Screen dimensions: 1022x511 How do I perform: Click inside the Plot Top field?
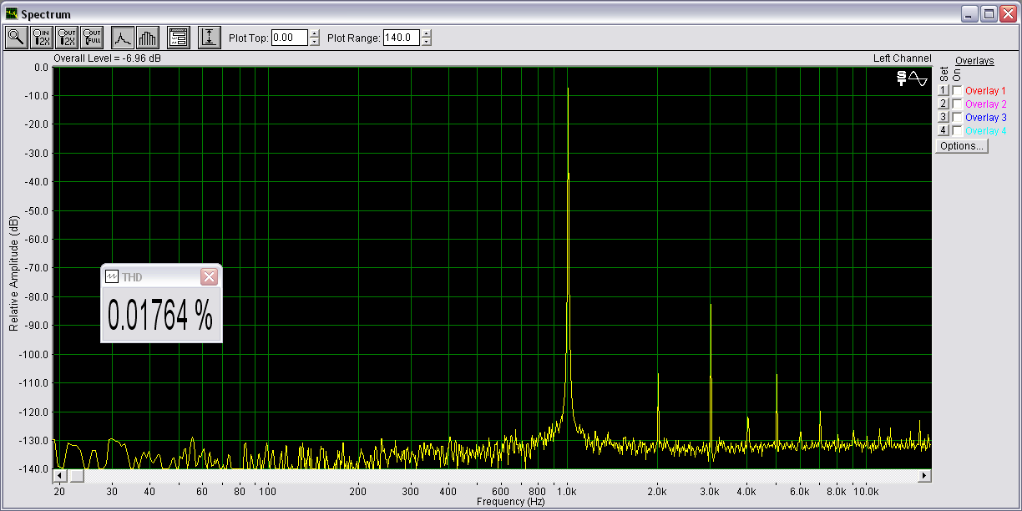click(x=290, y=38)
